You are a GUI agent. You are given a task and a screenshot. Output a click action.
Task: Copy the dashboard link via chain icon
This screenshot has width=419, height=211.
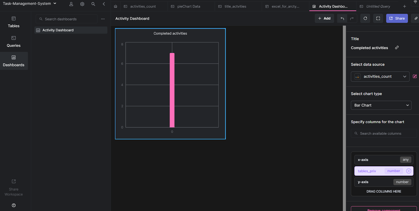pos(416,18)
